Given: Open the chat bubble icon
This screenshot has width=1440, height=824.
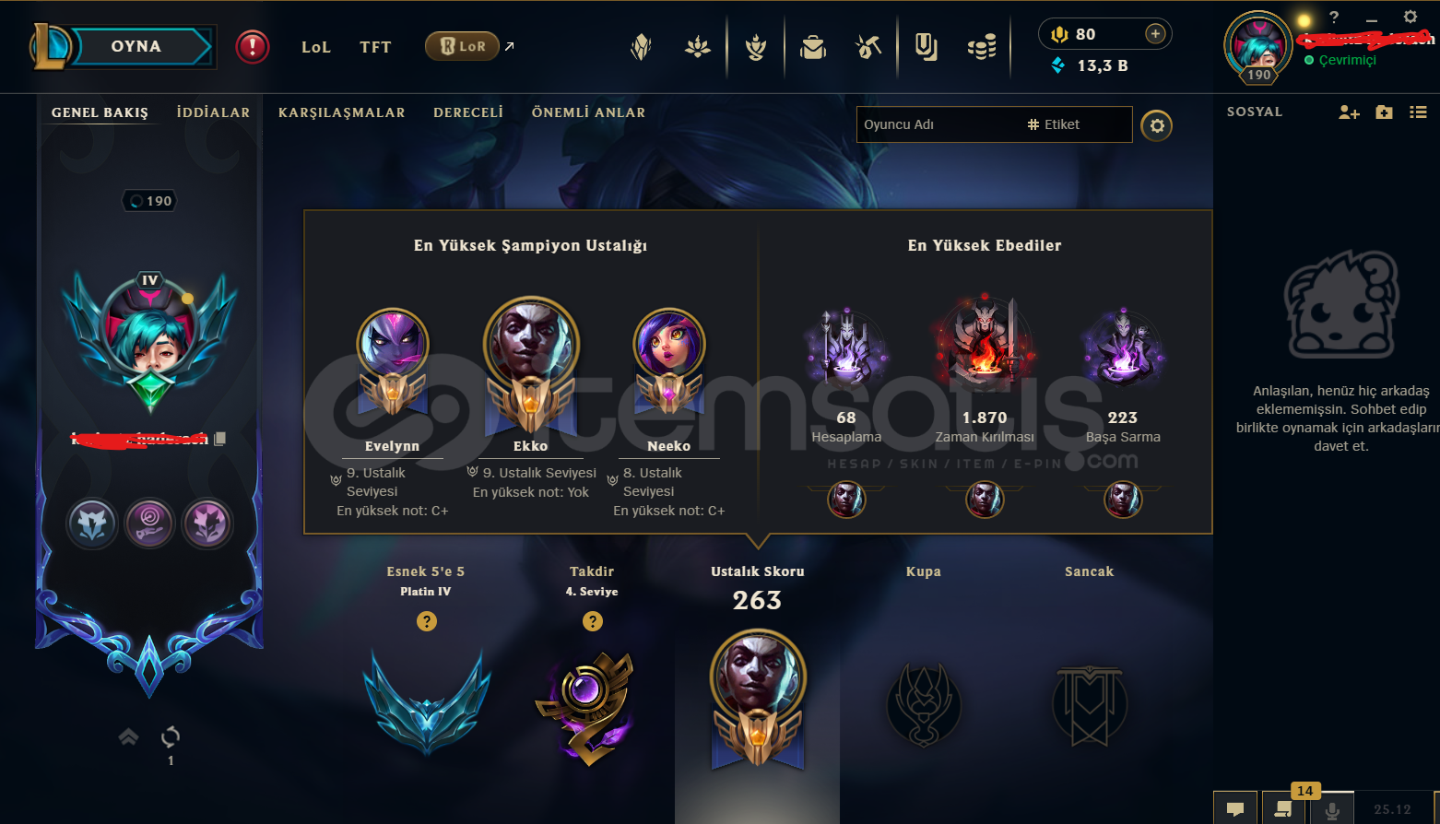Looking at the screenshot, I should (x=1235, y=809).
